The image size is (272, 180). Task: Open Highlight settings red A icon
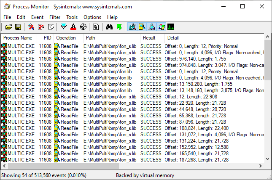73,27
